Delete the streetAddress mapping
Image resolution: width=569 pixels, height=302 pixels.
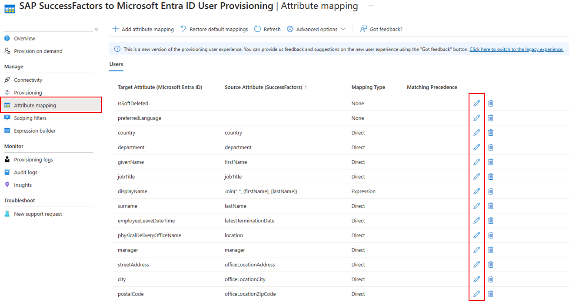click(x=491, y=264)
